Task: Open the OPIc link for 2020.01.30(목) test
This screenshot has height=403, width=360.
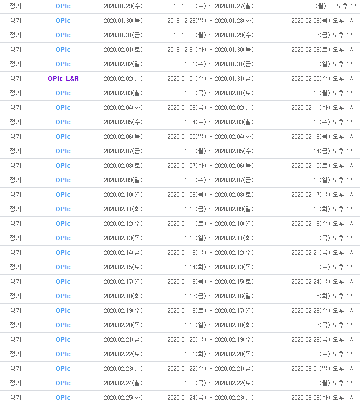Action: [63, 20]
